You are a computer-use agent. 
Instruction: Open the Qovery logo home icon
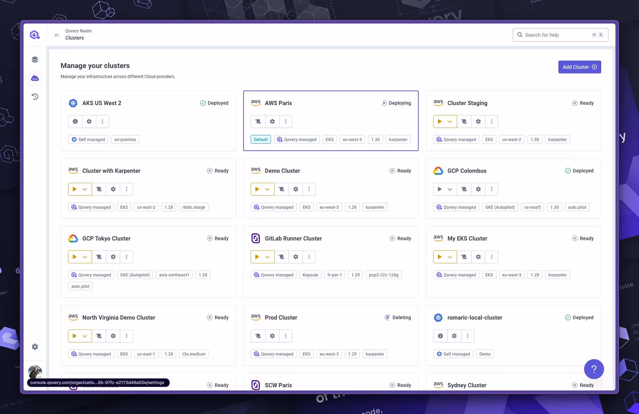(x=35, y=34)
